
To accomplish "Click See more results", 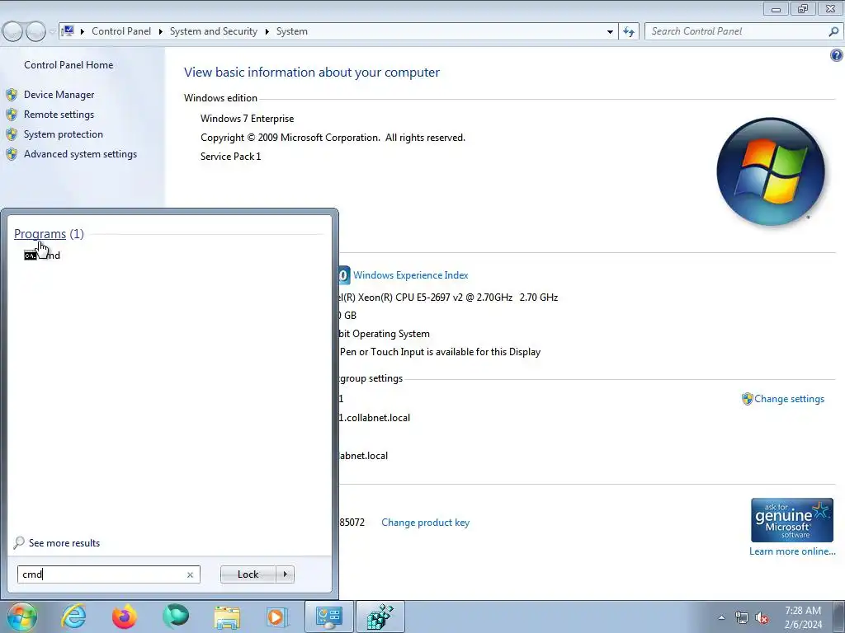I will pos(64,543).
